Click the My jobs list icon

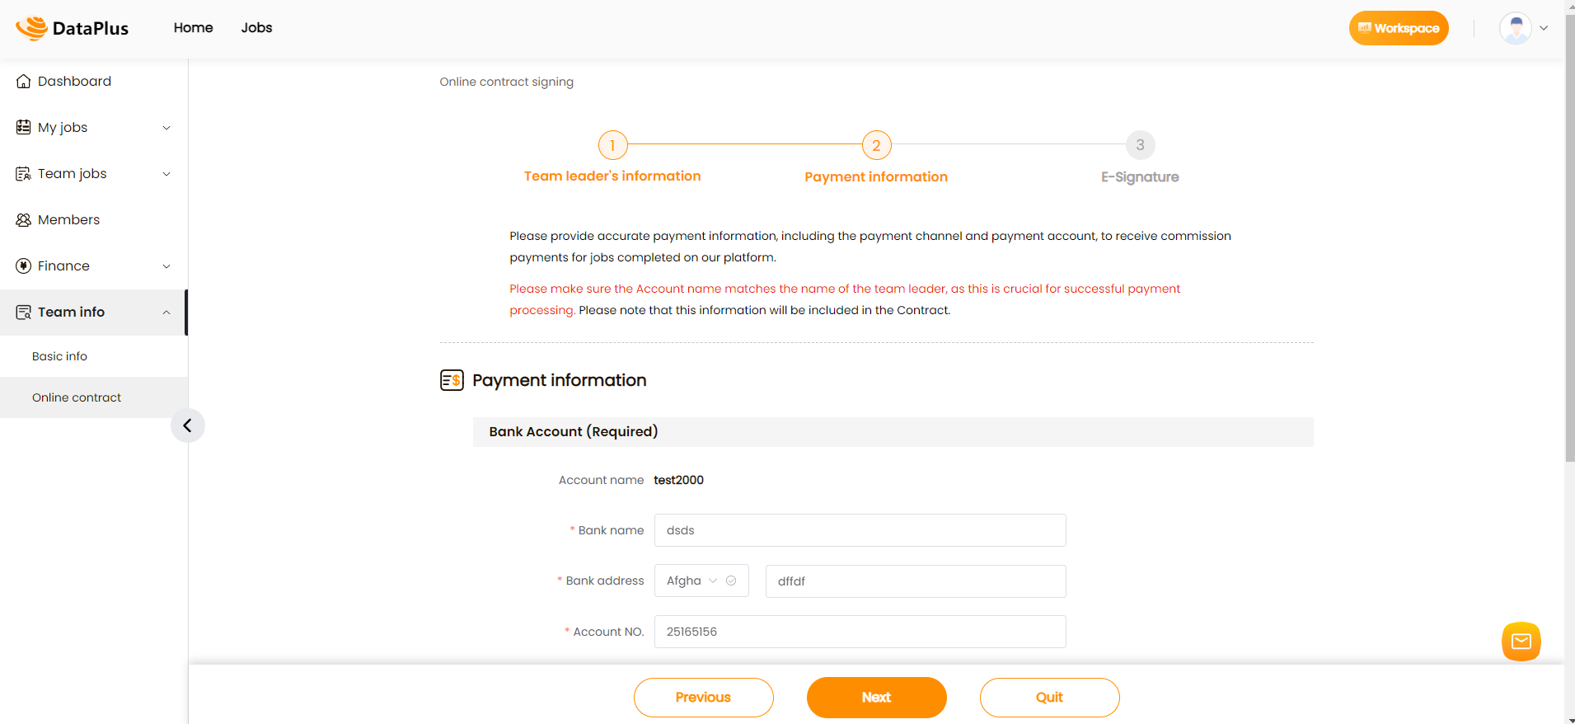point(23,127)
